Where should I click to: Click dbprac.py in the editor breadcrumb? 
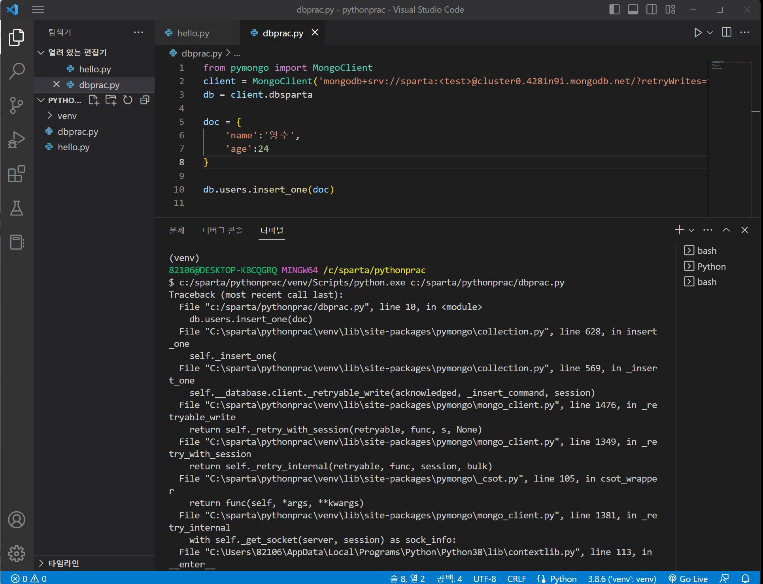(x=202, y=53)
